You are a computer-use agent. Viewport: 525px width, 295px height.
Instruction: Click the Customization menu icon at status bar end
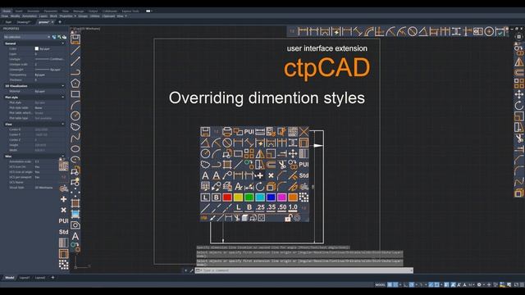(x=522, y=284)
